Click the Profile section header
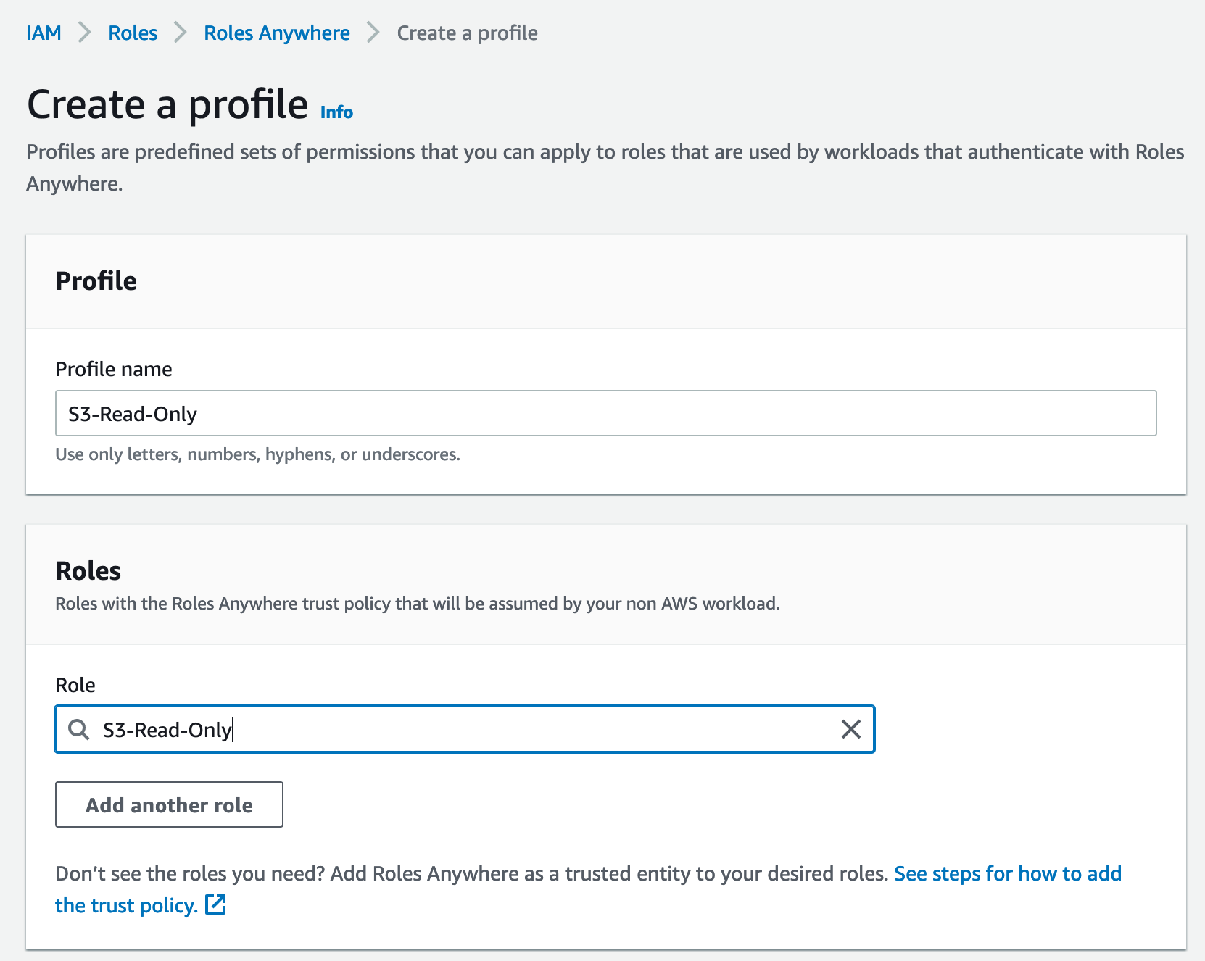Screen dimensions: 1205x961 pyautogui.click(x=95, y=281)
